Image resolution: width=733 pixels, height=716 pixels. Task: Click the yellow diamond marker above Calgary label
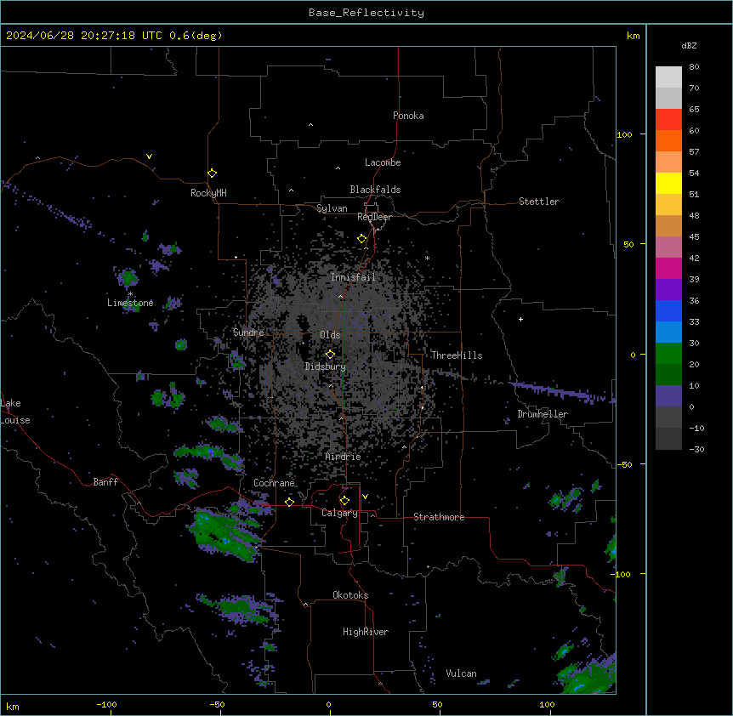click(344, 500)
